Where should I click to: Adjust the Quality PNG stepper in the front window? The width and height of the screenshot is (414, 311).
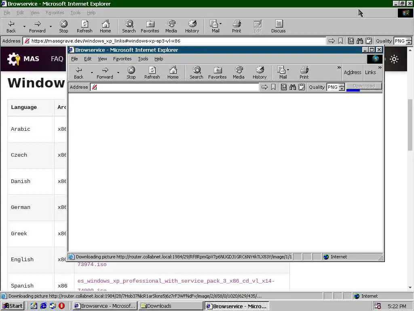click(x=342, y=87)
